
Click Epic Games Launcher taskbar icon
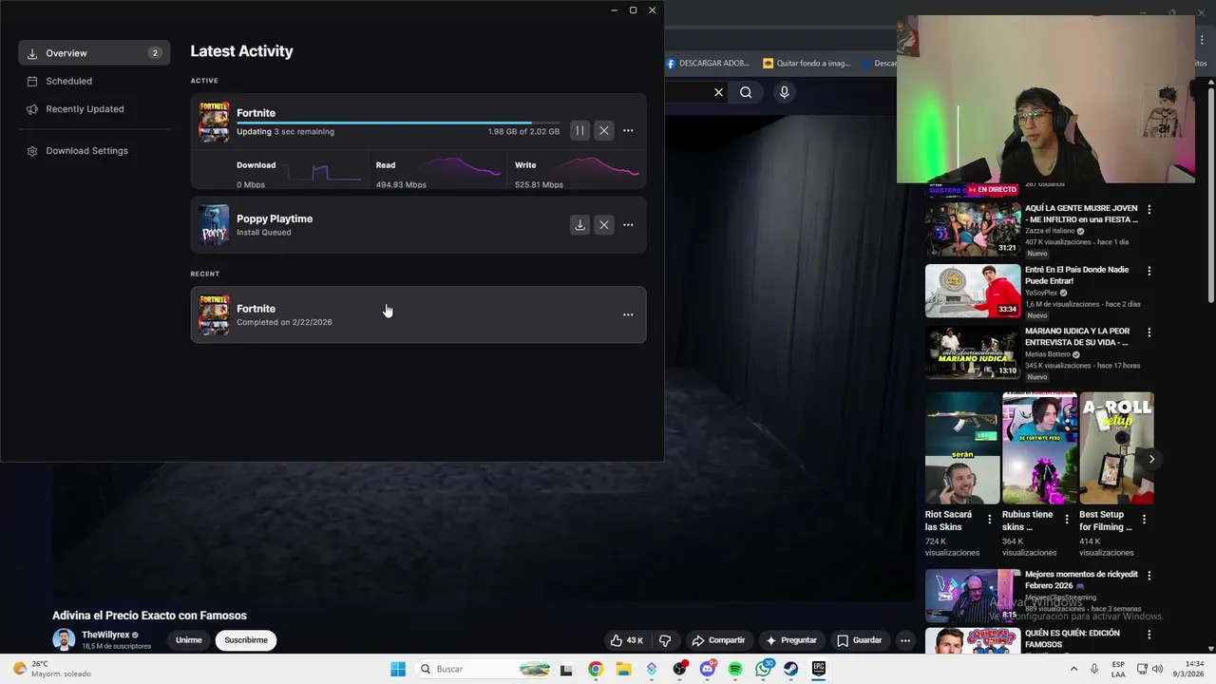point(818,669)
